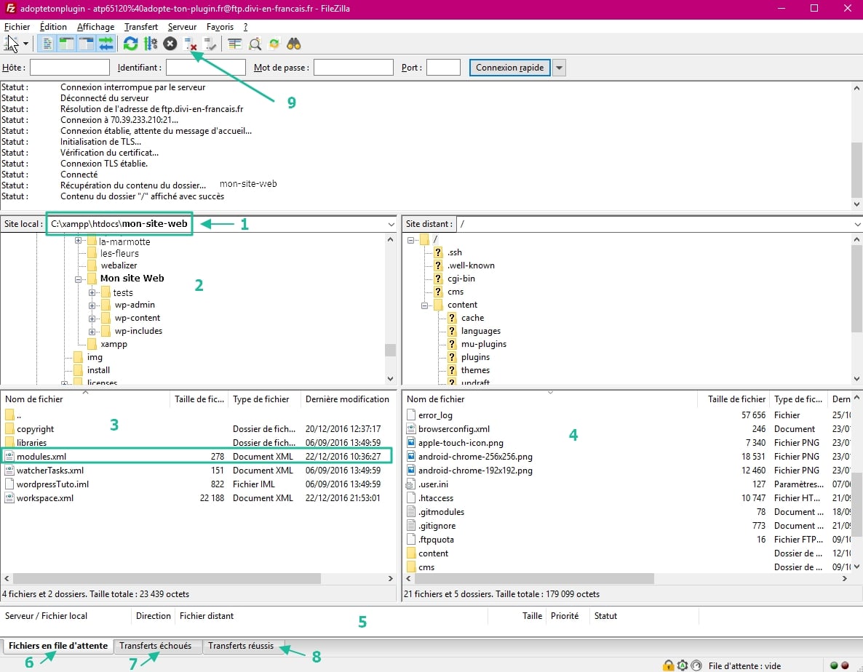Toggle the local directory tree view
The image size is (863, 672).
coord(65,44)
